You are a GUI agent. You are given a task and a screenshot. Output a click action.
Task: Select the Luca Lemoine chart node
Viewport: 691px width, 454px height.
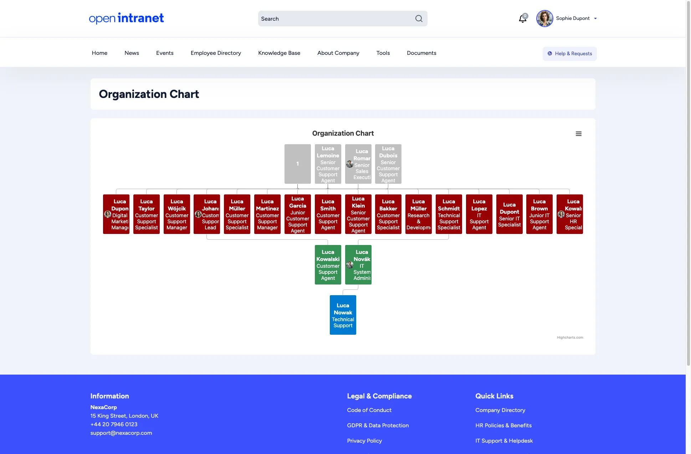click(328, 164)
